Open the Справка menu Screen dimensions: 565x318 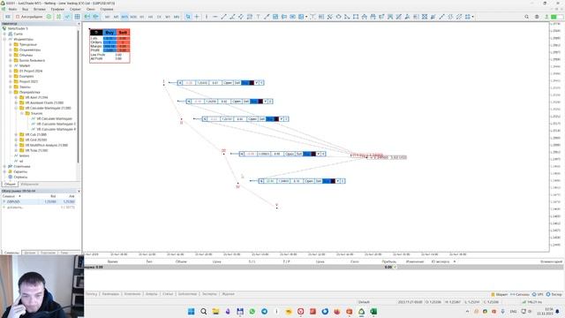click(x=107, y=9)
